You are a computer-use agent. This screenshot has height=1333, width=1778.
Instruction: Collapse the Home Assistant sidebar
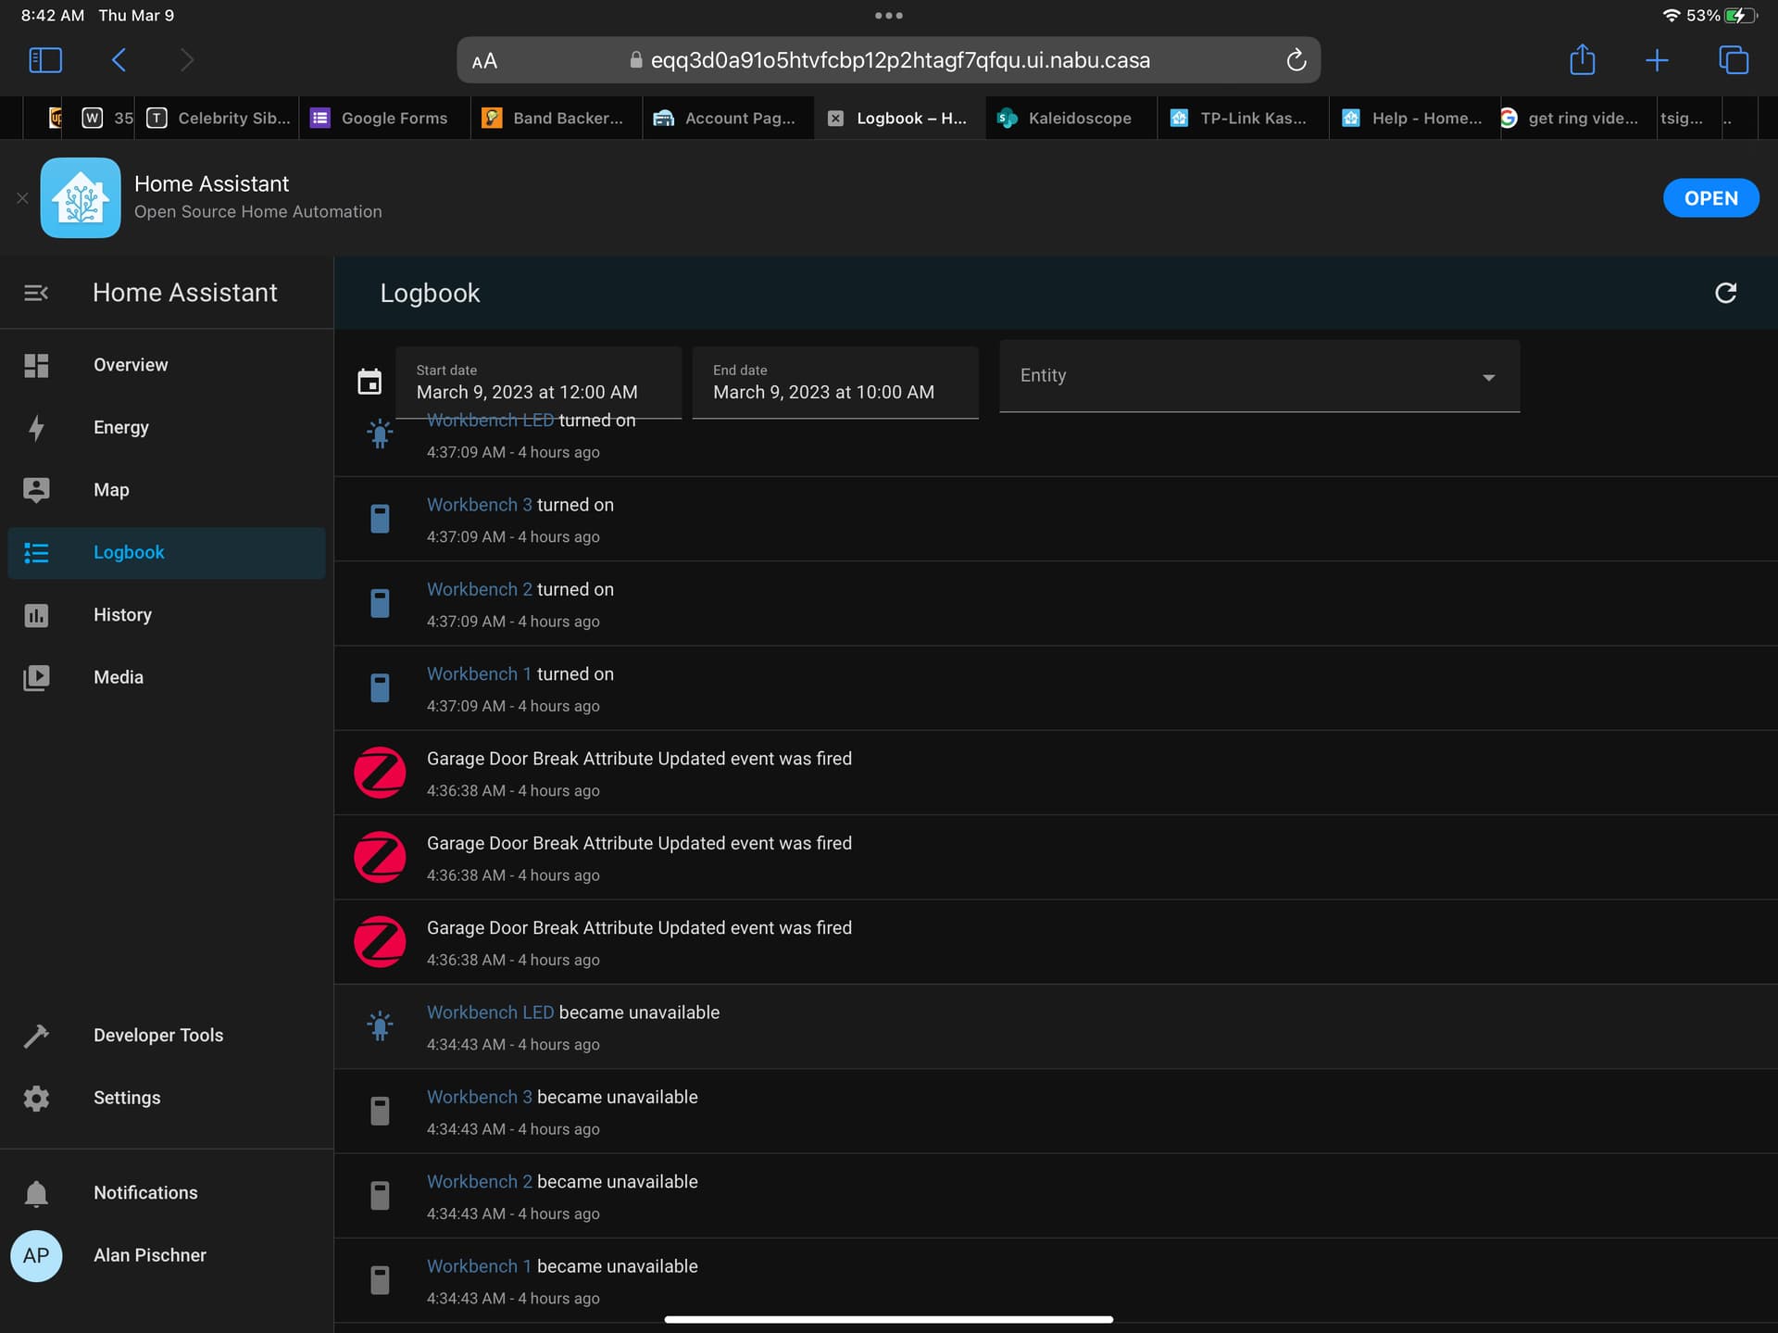[x=36, y=293]
